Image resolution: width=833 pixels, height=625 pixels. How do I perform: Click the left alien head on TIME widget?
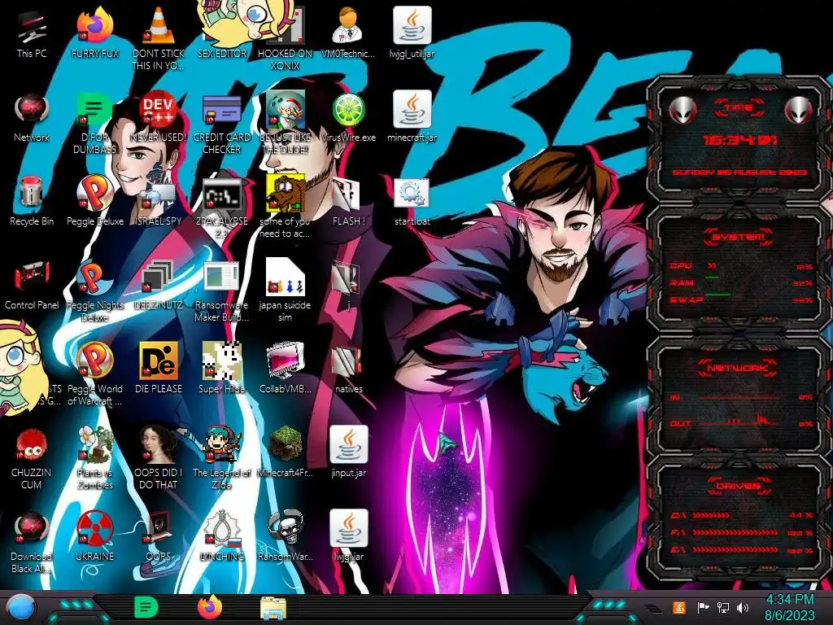point(683,110)
